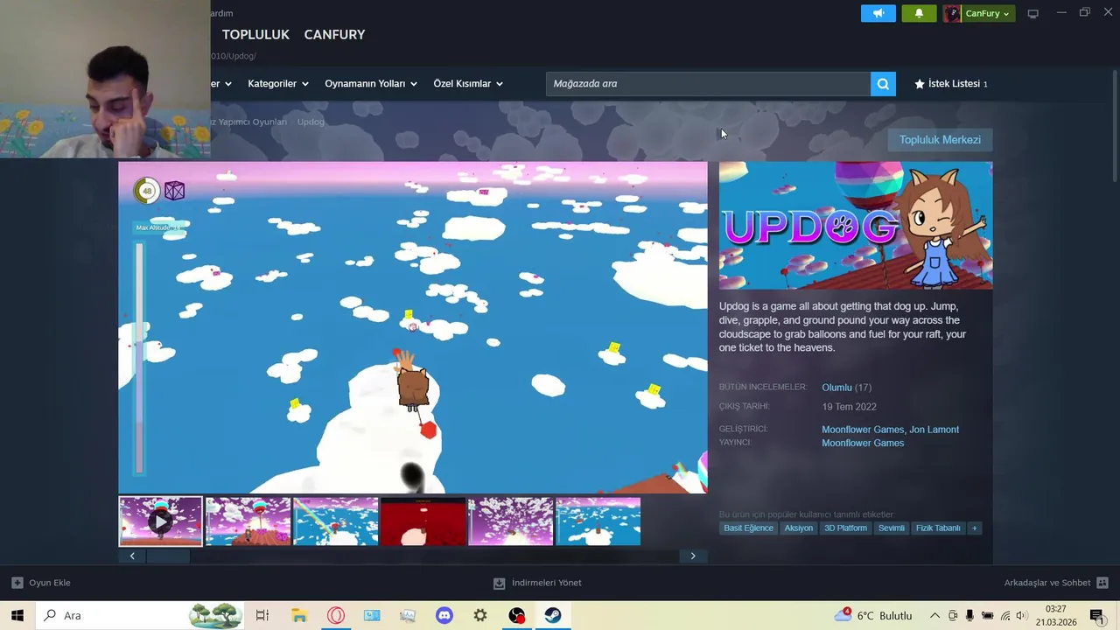This screenshot has width=1120, height=630.
Task: Click the UPDOG header capsule image
Action: pos(856,225)
